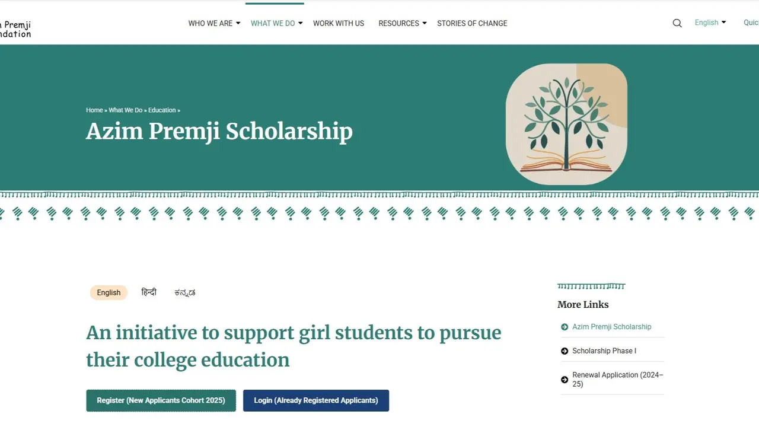Click the arrow icon beside Renewal Application (2024–25)
Screen dimensions: 759x427
click(563, 379)
